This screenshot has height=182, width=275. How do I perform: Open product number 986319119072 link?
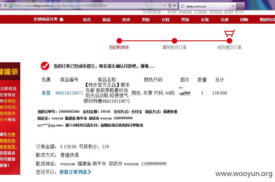click(69, 93)
